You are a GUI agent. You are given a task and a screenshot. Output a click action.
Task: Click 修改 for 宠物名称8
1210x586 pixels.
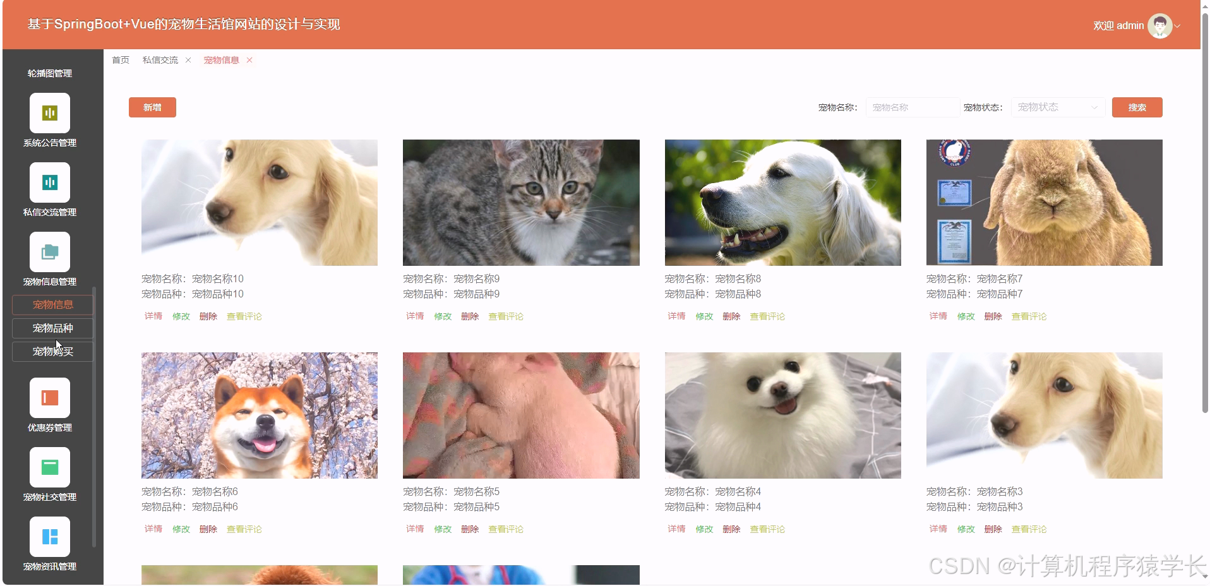pos(704,316)
